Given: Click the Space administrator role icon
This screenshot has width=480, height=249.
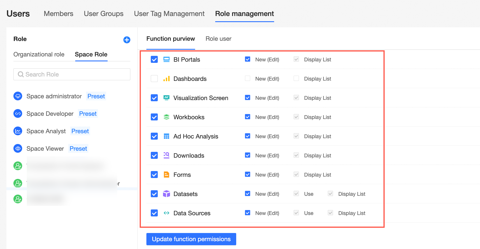Looking at the screenshot, I should coord(18,96).
